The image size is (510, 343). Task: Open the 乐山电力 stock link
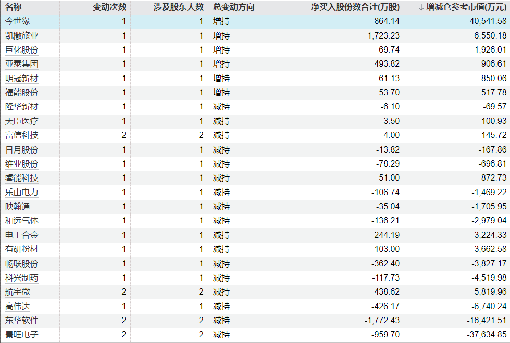click(x=22, y=193)
